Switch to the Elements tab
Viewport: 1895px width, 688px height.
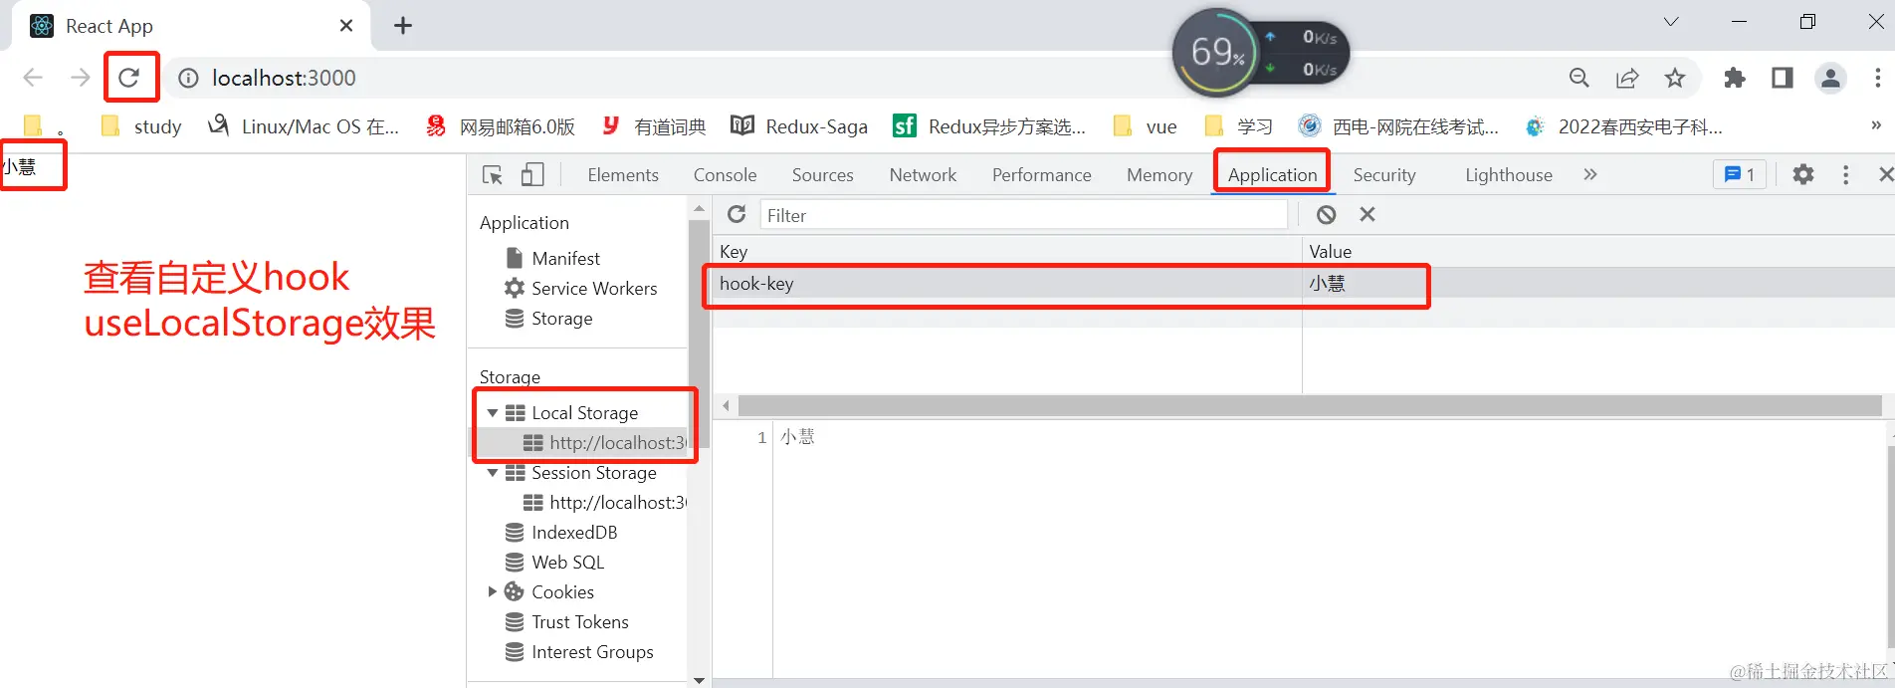(623, 175)
